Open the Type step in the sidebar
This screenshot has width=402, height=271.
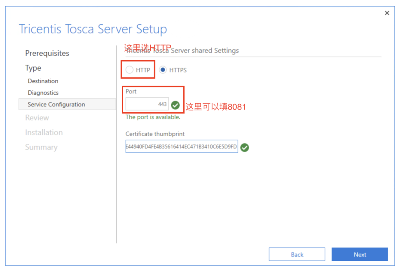[x=33, y=68]
